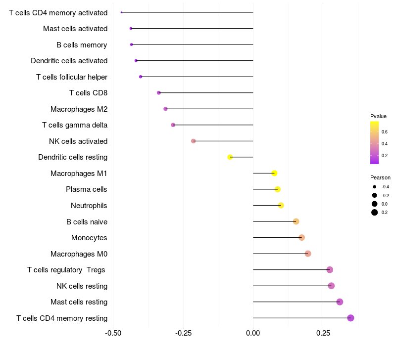This screenshot has width=396, height=346.
Task: Select the B cells naive data point
Action: pos(296,221)
